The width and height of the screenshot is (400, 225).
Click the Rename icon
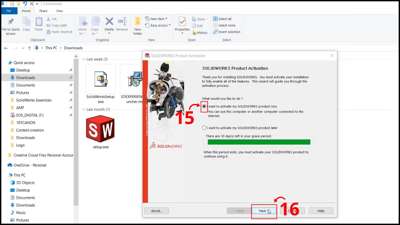point(122,21)
